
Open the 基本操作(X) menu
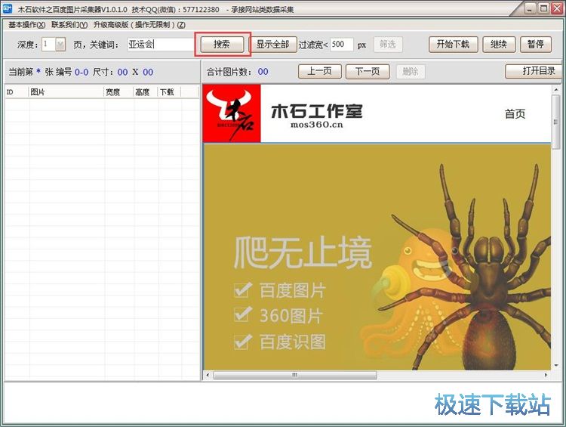[x=27, y=25]
